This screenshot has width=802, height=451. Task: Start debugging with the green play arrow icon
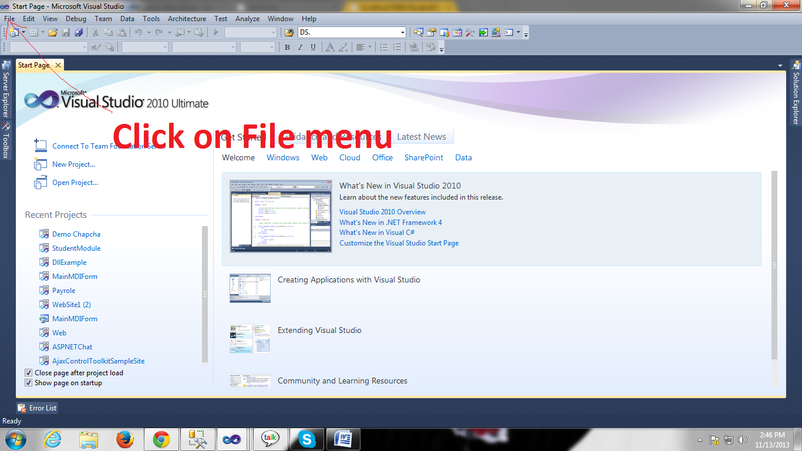pyautogui.click(x=215, y=32)
